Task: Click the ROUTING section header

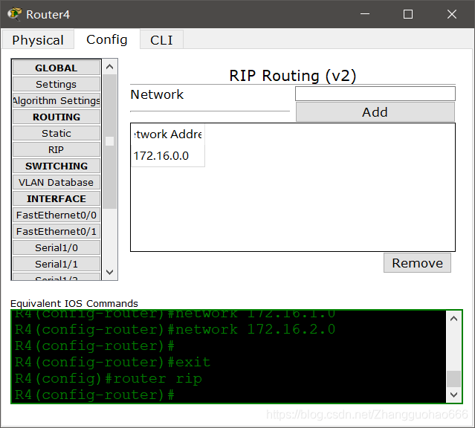Action: tap(56, 117)
